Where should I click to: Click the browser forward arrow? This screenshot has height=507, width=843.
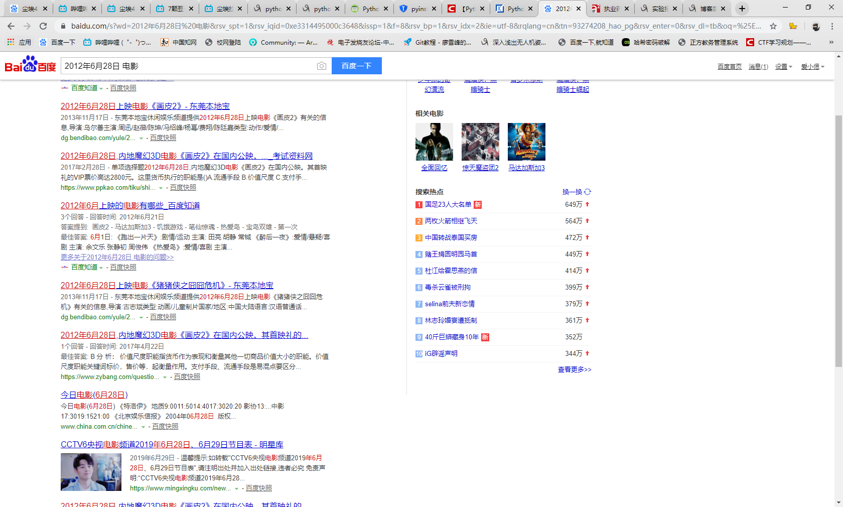[27, 26]
